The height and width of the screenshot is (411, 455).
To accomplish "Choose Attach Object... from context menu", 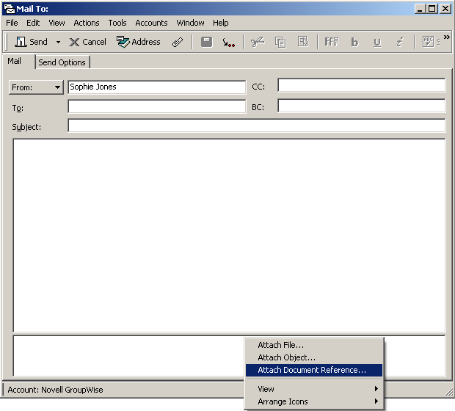I will point(314,357).
